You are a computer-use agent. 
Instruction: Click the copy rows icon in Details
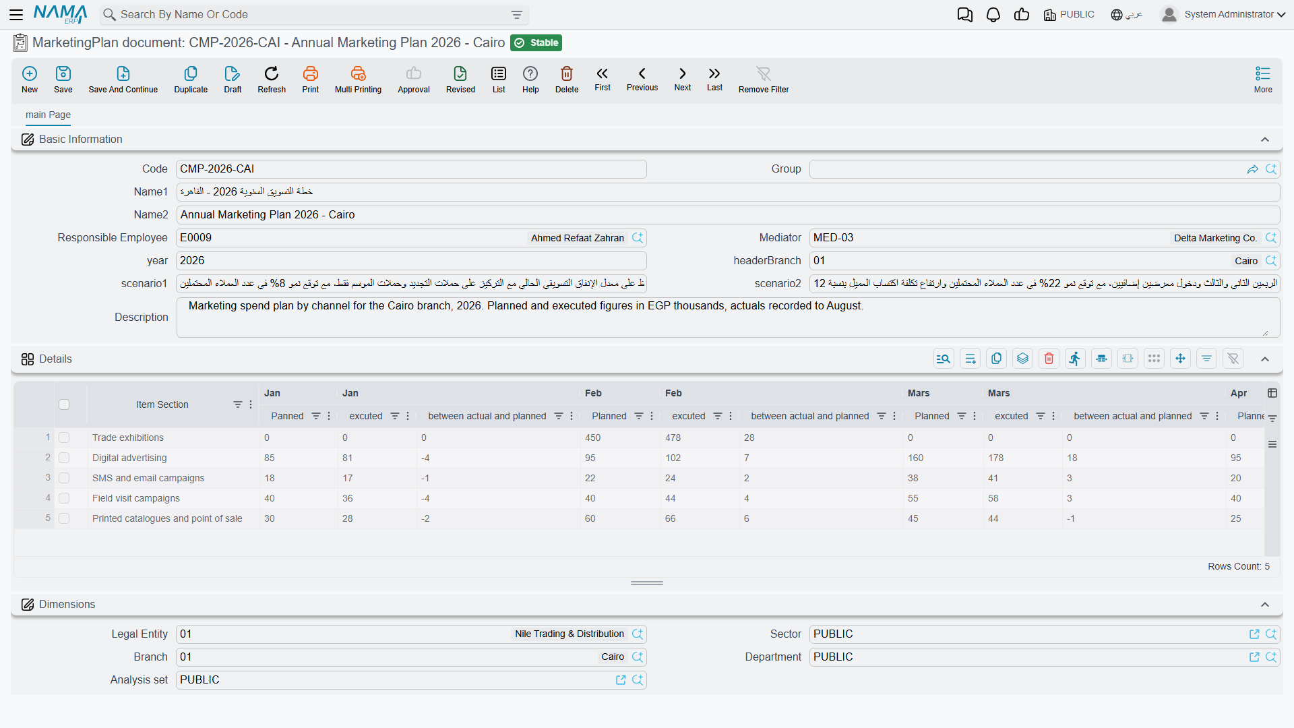coord(996,359)
